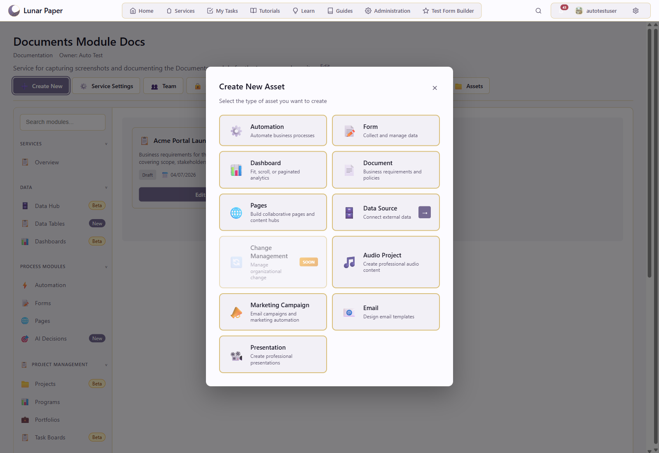The height and width of the screenshot is (453, 659).
Task: Open the Tutorials menu item
Action: pyautogui.click(x=265, y=11)
